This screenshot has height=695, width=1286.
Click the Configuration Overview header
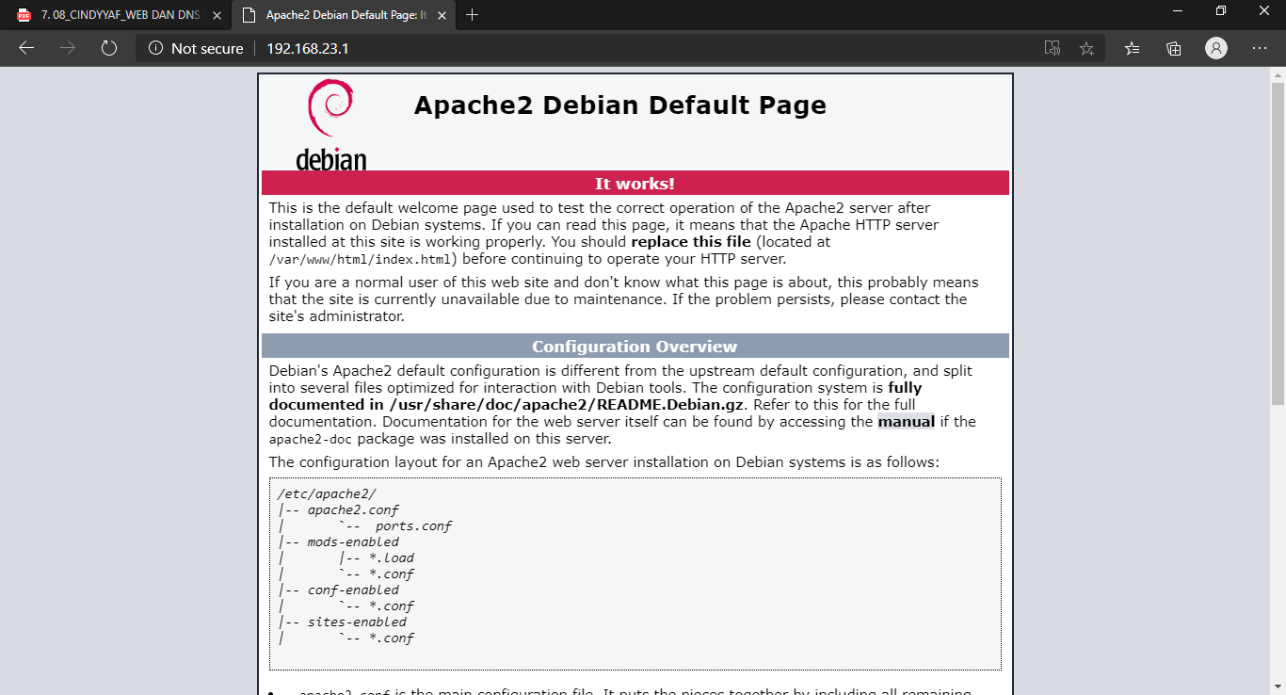tap(635, 347)
